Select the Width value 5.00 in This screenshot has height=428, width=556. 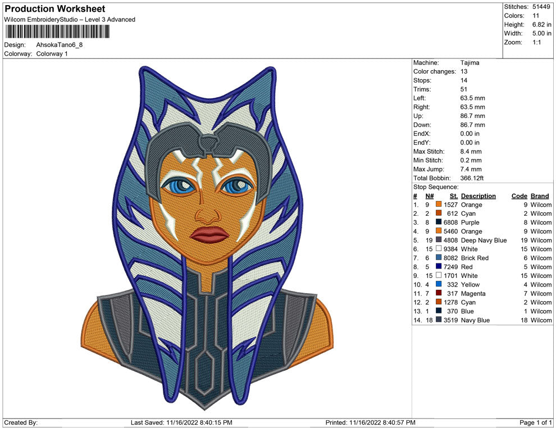[541, 33]
